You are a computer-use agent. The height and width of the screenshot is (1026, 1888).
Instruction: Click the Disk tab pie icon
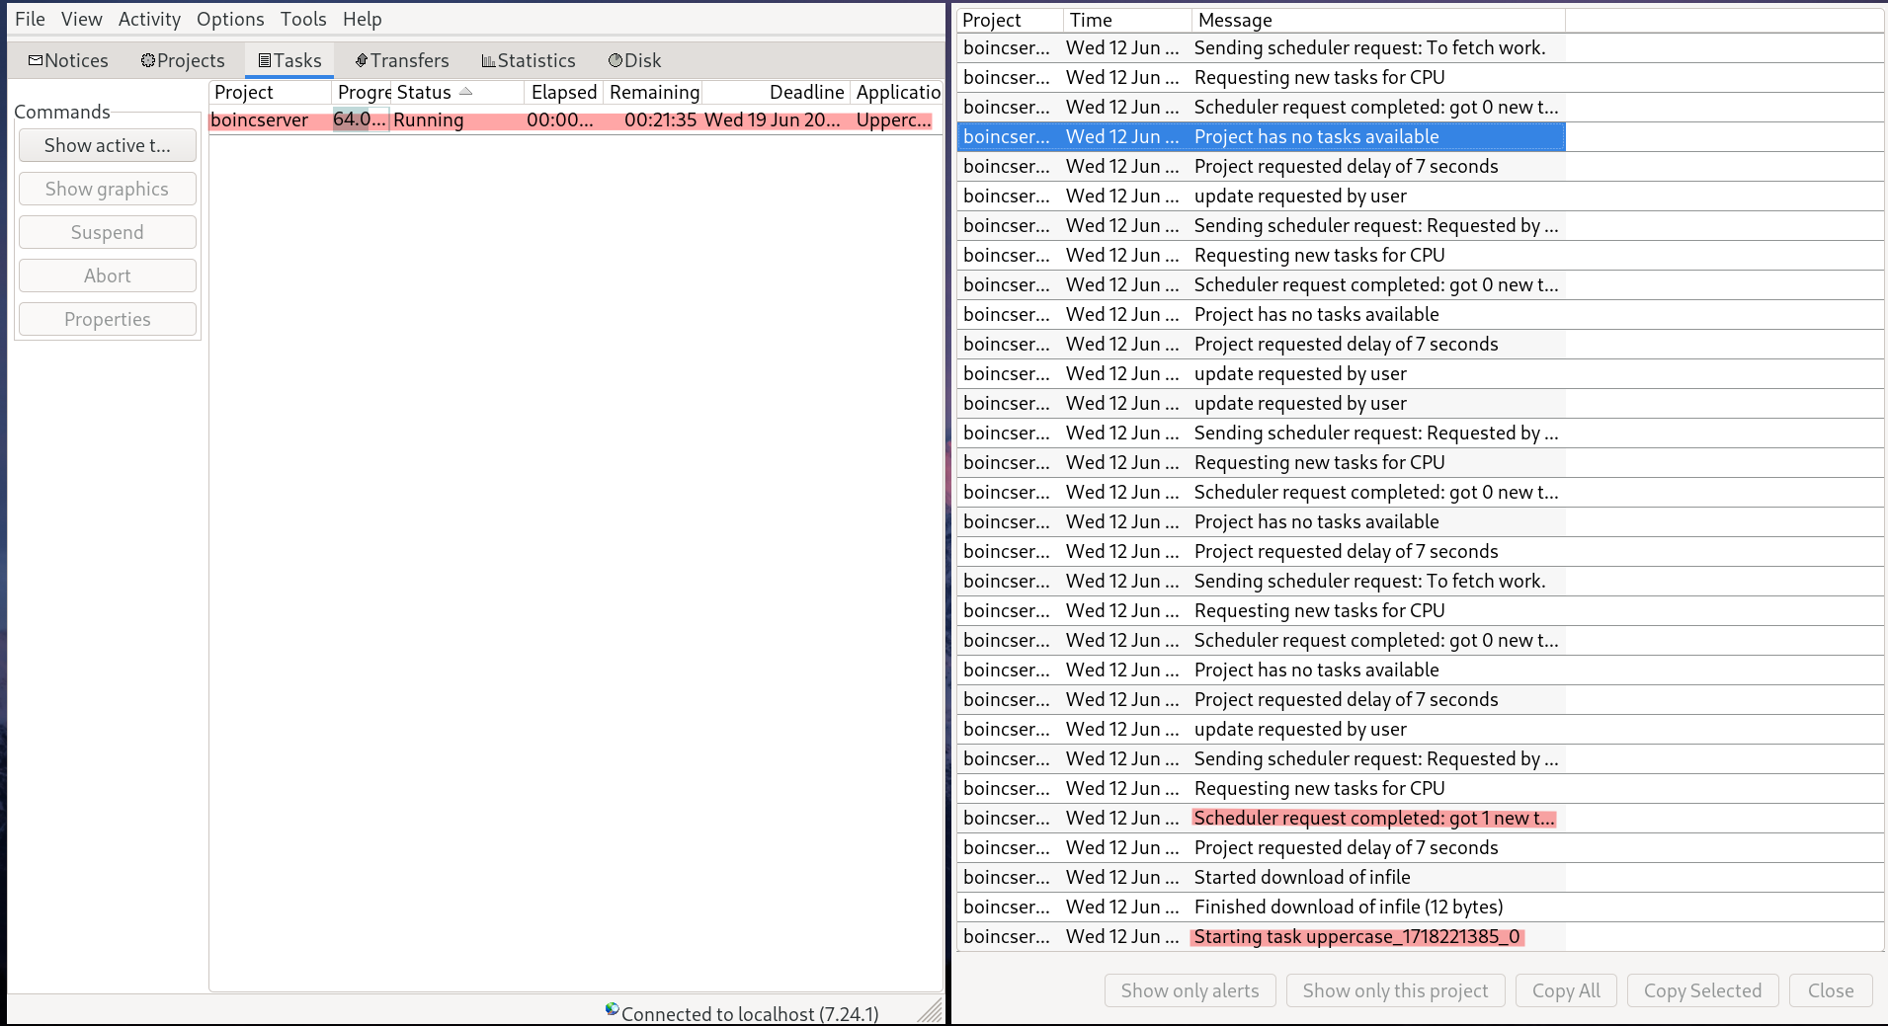[616, 60]
